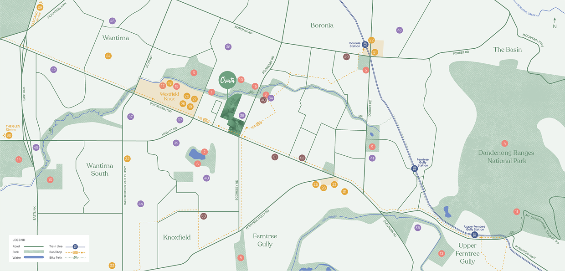Click the Upper Ferntree Gully Station train icon
565x271 pixels.
click(x=474, y=235)
